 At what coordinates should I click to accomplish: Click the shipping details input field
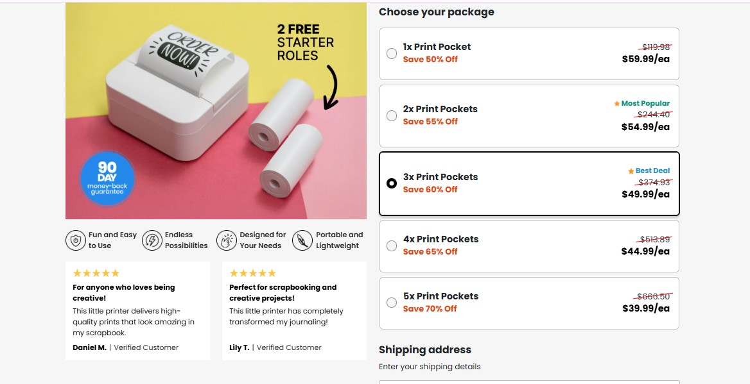(529, 382)
